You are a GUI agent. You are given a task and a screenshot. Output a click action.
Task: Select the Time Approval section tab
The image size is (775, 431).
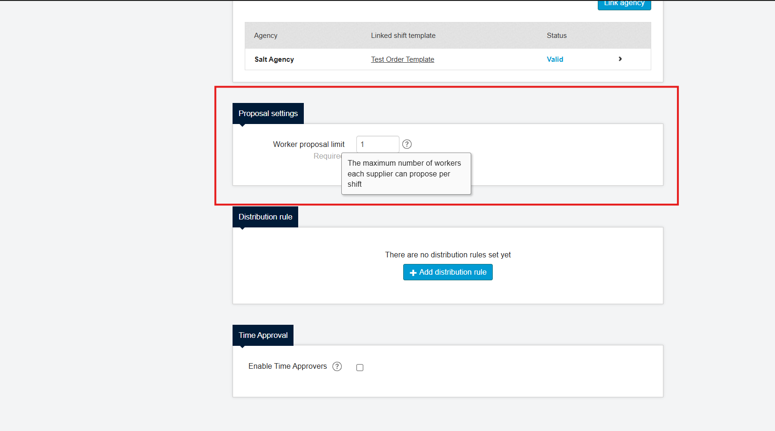tap(263, 335)
